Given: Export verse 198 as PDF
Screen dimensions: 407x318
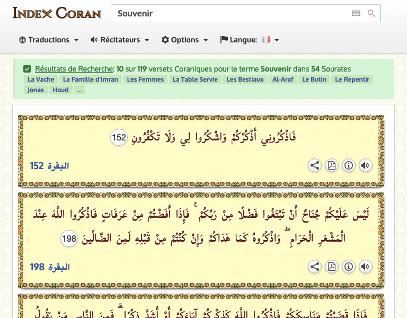Looking at the screenshot, I should pos(331,267).
